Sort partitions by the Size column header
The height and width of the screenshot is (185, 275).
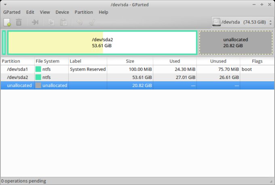(130, 61)
